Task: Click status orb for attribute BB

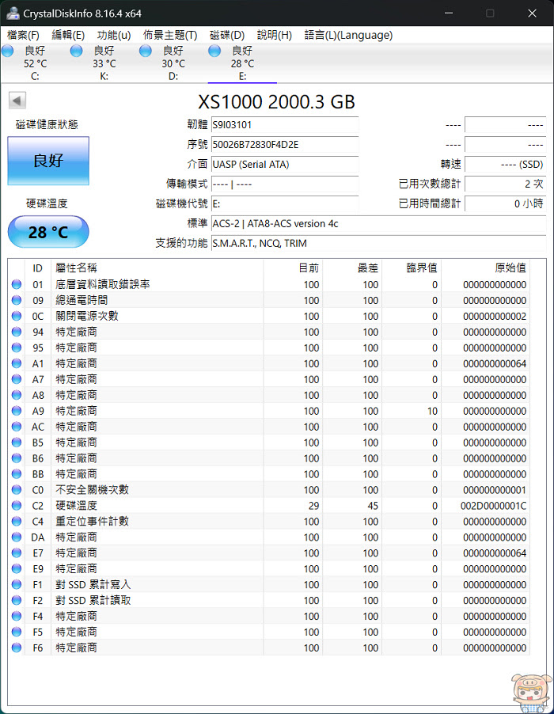Action: tap(17, 474)
